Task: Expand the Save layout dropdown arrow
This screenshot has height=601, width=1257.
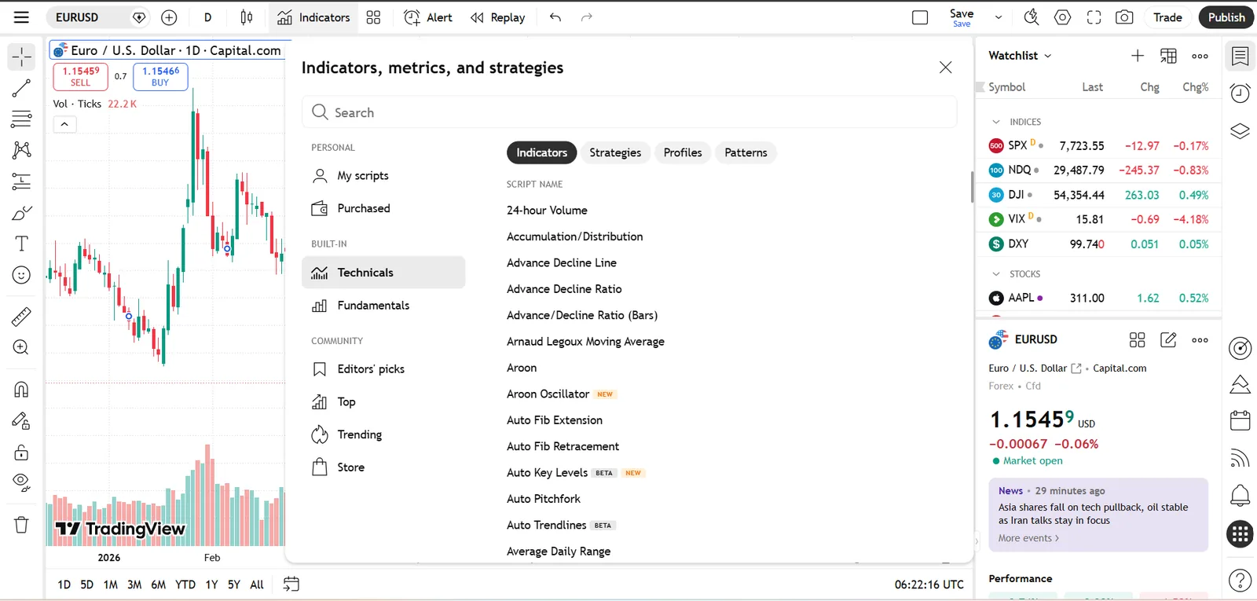Action: [998, 17]
